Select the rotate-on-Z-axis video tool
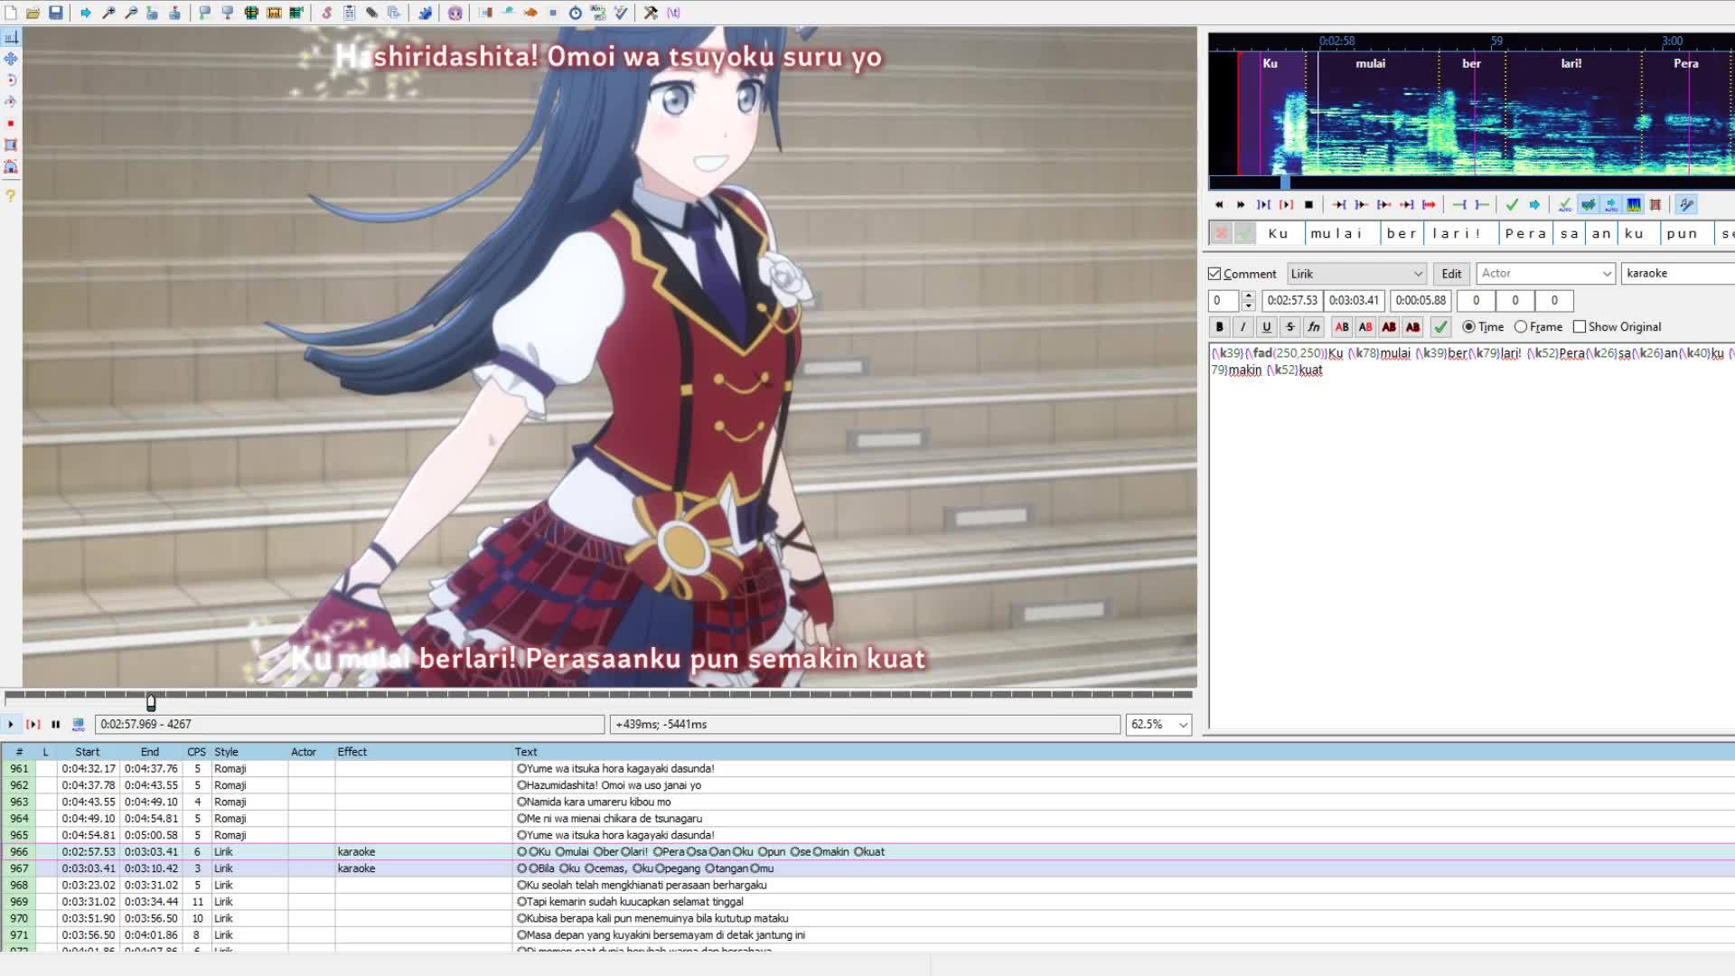Viewport: 1735px width, 976px height. [x=11, y=80]
